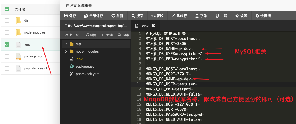Show the 快捷键 shortcuts help

(x=263, y=16)
